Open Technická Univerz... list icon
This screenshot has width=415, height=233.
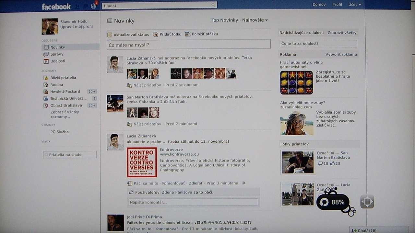click(x=46, y=98)
